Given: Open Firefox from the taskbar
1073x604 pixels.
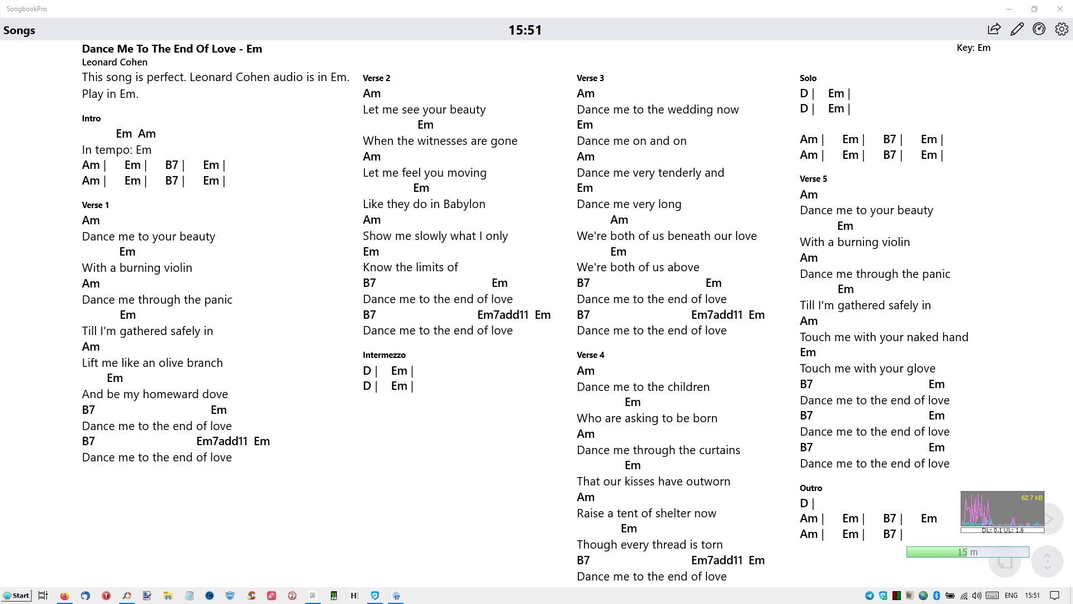Looking at the screenshot, I should click(64, 596).
